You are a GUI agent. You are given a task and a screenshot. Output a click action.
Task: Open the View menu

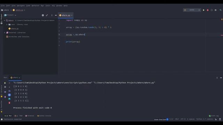click(x=14, y=6)
